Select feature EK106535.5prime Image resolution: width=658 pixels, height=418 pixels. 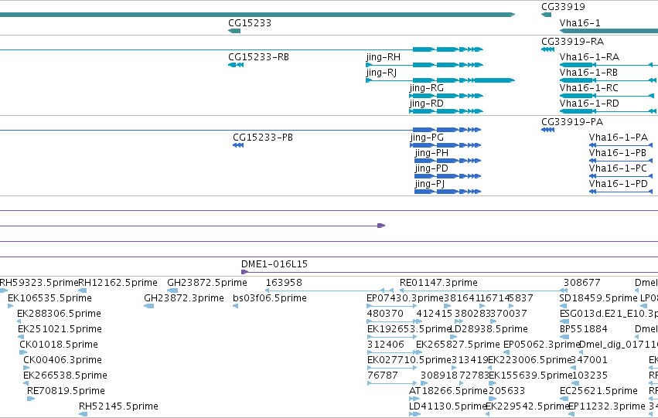tap(50, 298)
